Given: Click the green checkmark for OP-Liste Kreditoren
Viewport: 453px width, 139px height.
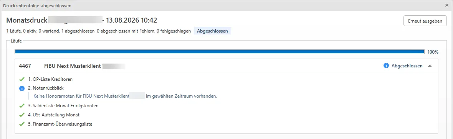Looking at the screenshot, I should [x=21, y=79].
